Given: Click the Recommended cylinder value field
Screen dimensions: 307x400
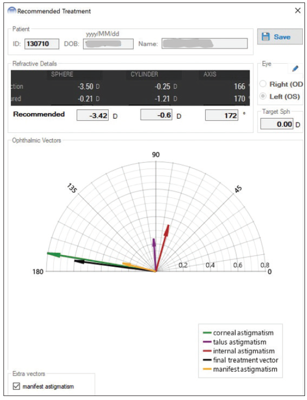Looking at the screenshot, I should click(157, 116).
